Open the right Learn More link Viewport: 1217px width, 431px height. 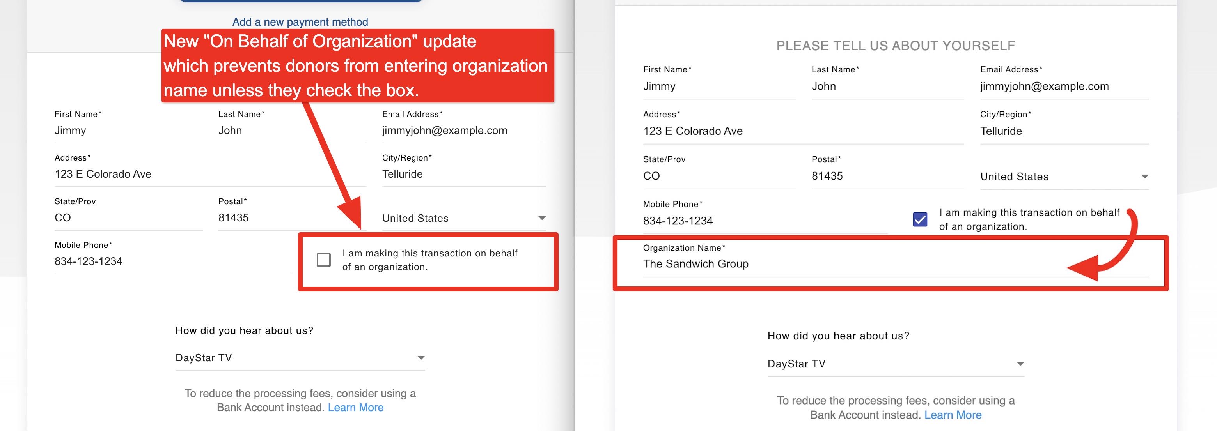(953, 415)
